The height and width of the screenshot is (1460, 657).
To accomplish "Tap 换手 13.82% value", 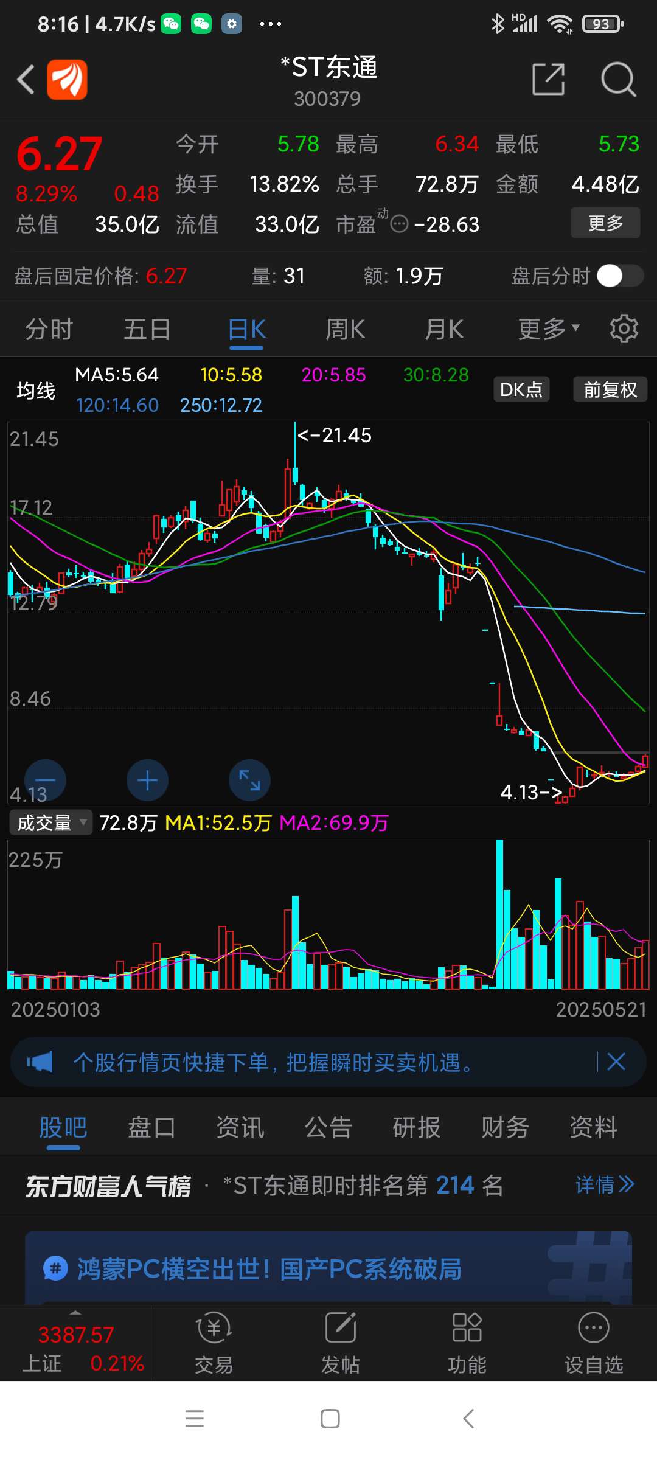I will pos(285,184).
